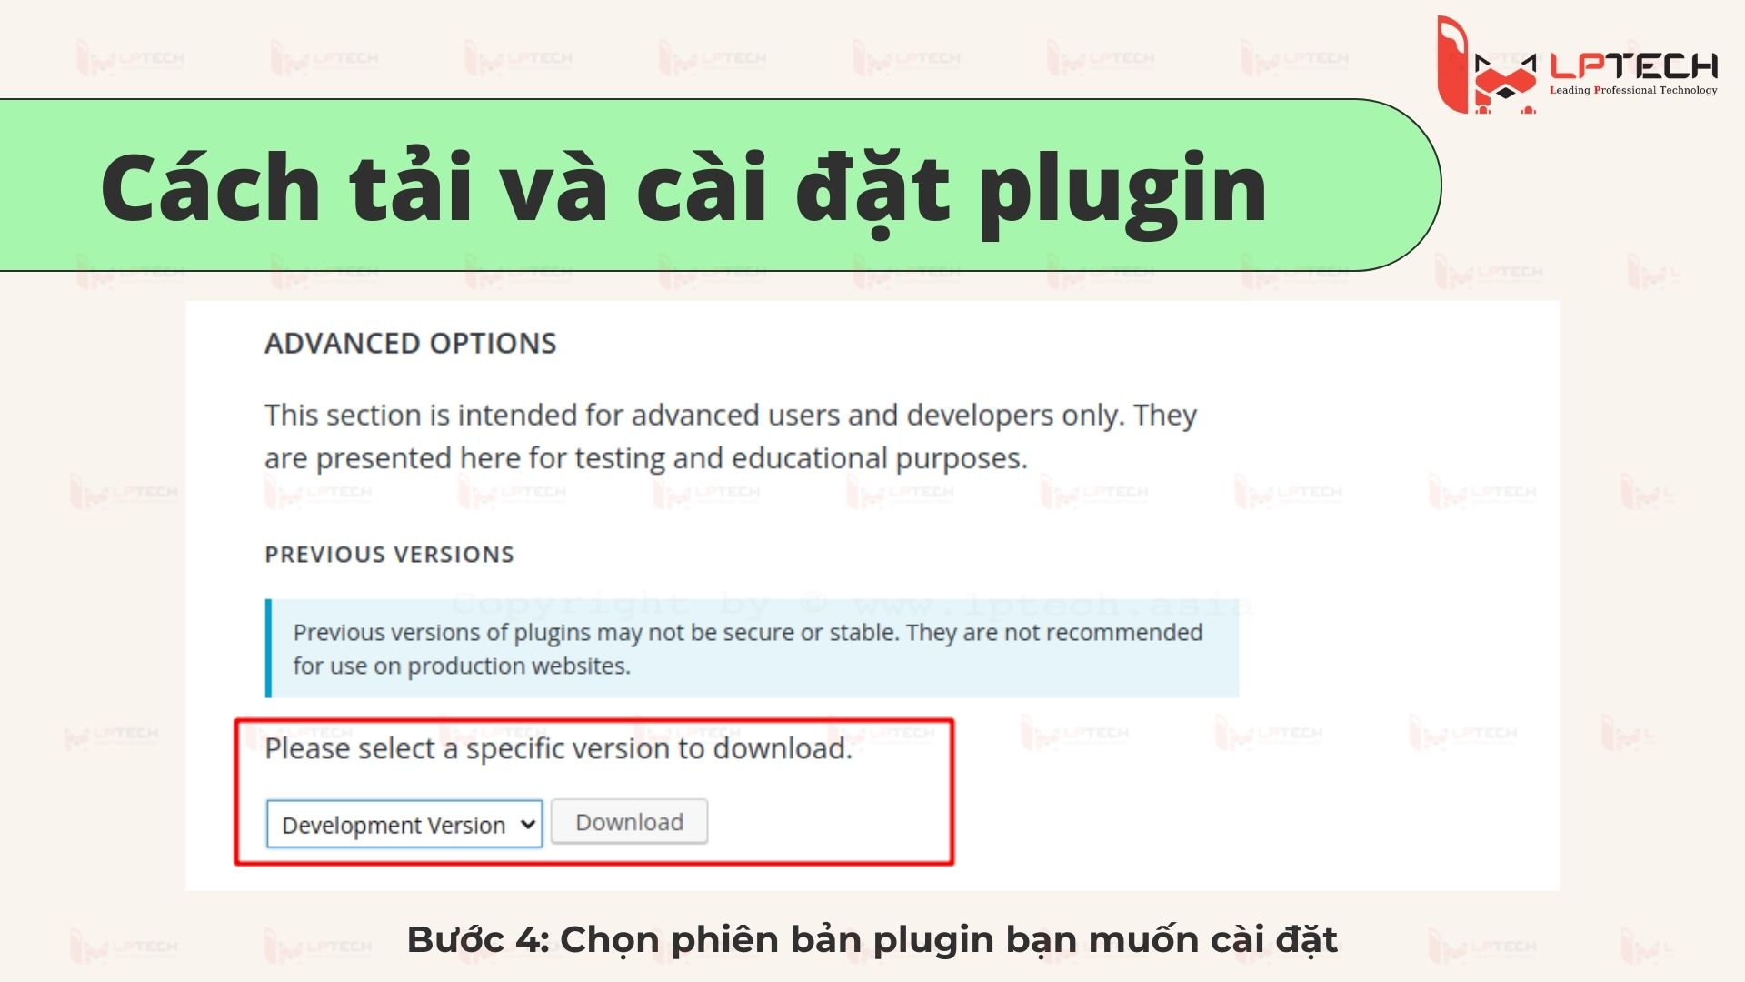Select the Previous Versions tab label
Image resolution: width=1745 pixels, height=982 pixels.
391,554
